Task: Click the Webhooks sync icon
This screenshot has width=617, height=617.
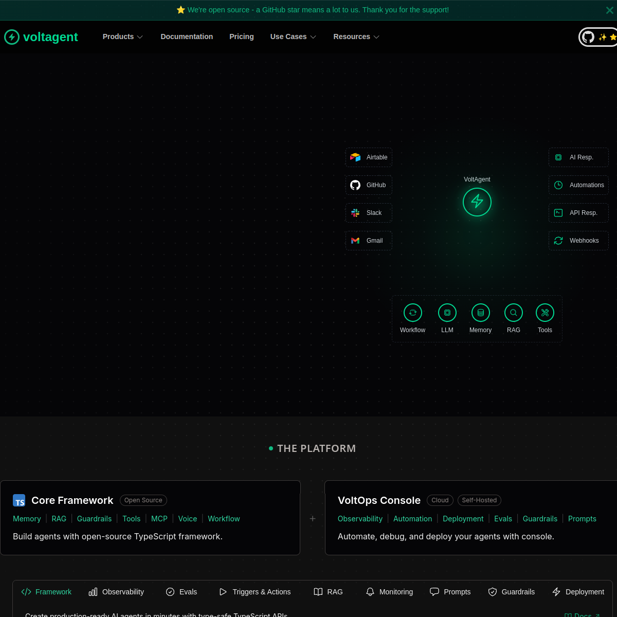Action: tap(558, 241)
